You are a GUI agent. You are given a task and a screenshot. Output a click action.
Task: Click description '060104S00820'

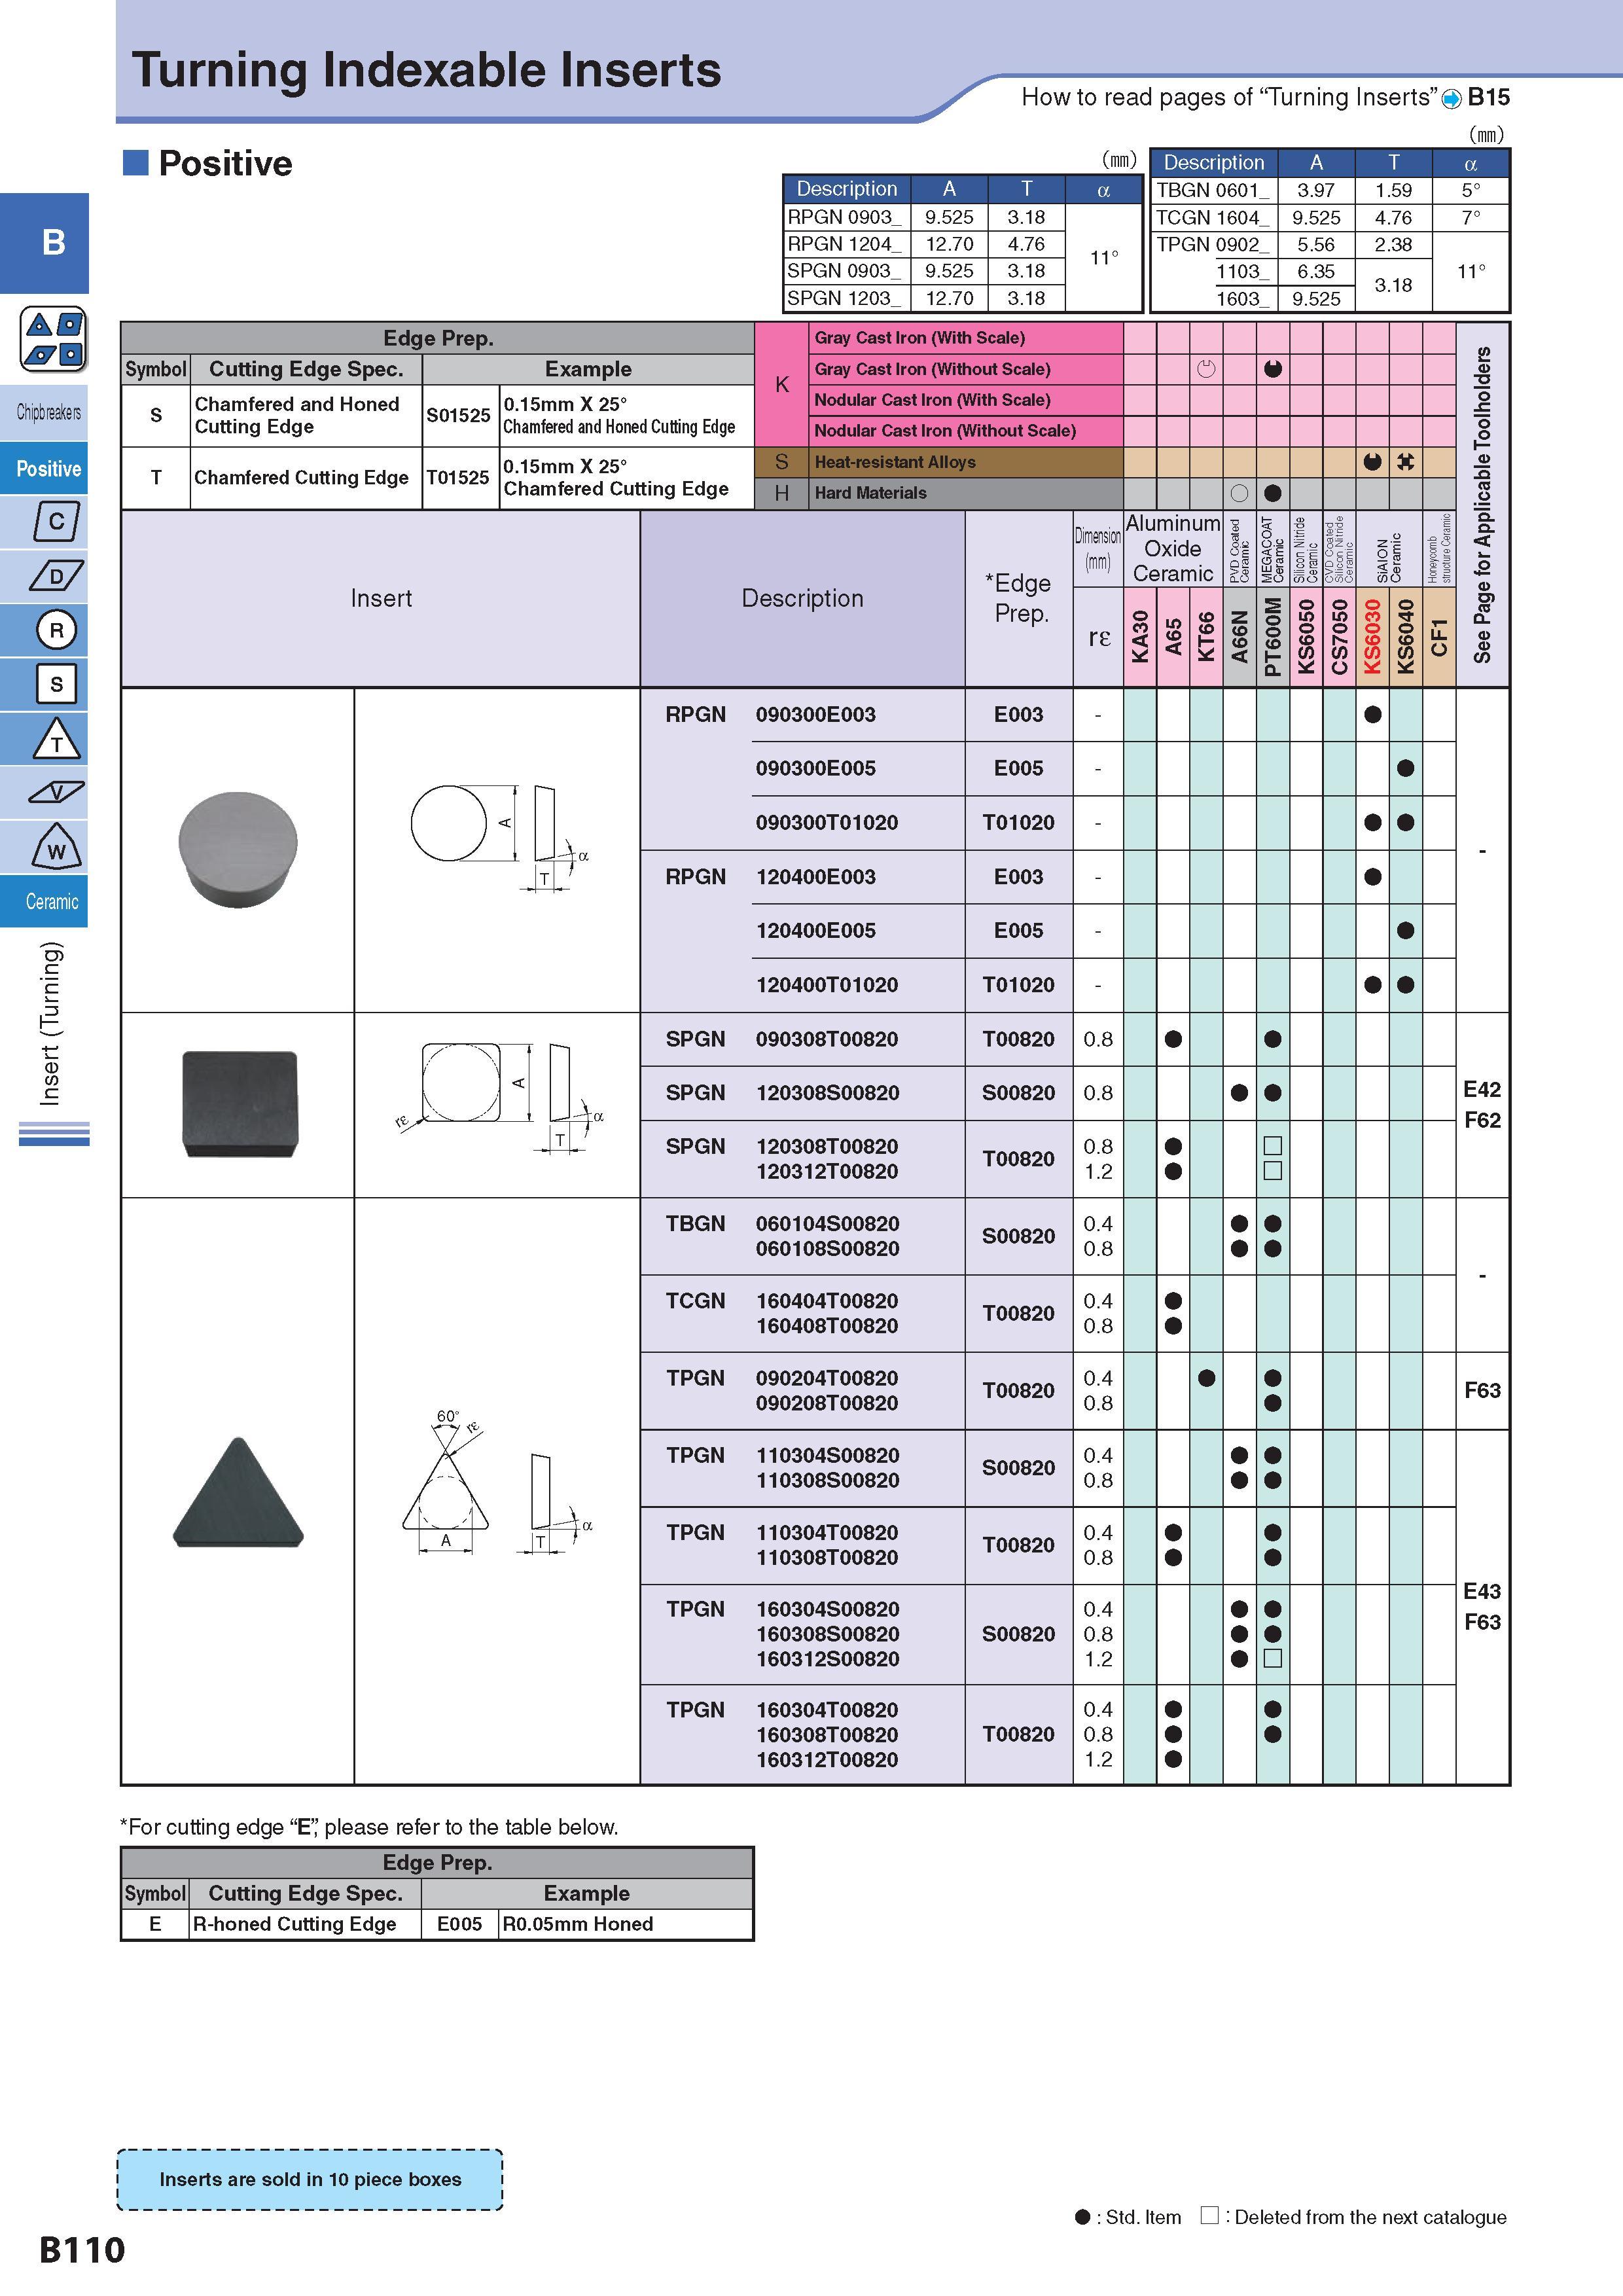pos(827,1224)
